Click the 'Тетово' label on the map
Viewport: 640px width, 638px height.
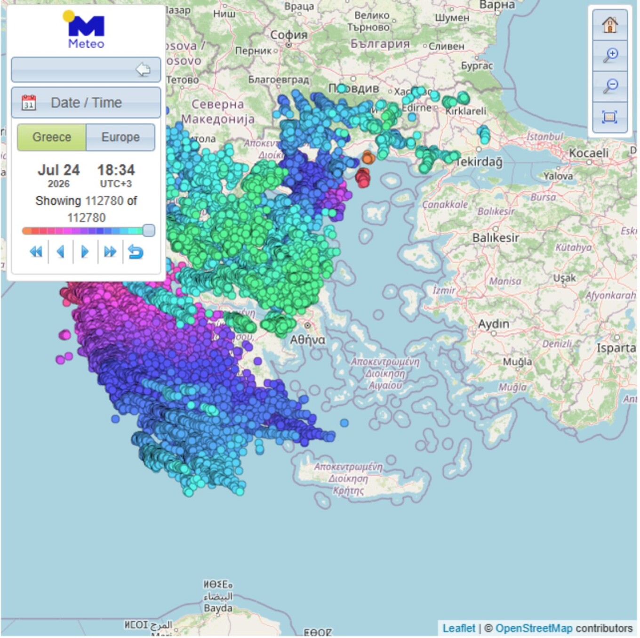pyautogui.click(x=183, y=80)
